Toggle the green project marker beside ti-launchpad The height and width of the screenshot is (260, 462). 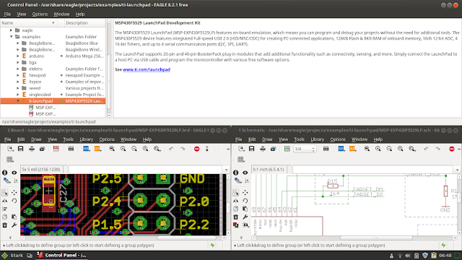pyautogui.click(x=61, y=101)
